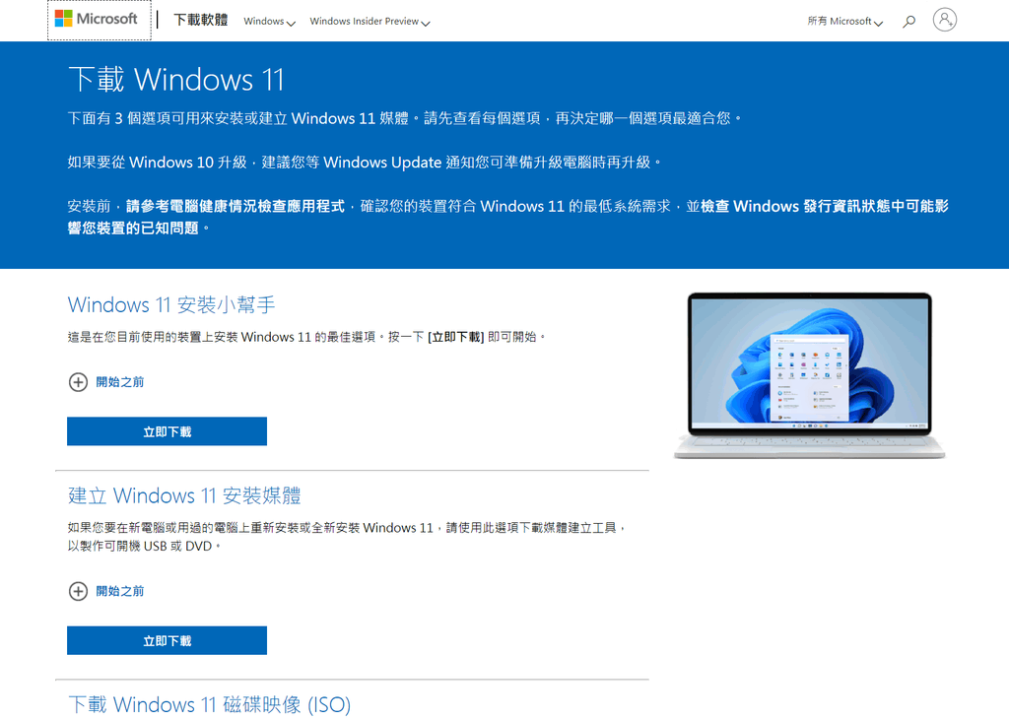Click the account sign-in avatar icon
1009x720 pixels.
click(945, 20)
